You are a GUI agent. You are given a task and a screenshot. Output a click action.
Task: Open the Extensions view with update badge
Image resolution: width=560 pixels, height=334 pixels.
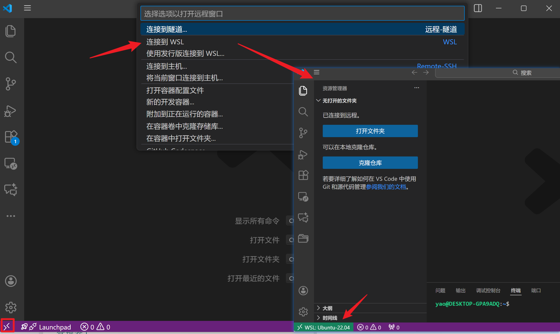coord(11,137)
